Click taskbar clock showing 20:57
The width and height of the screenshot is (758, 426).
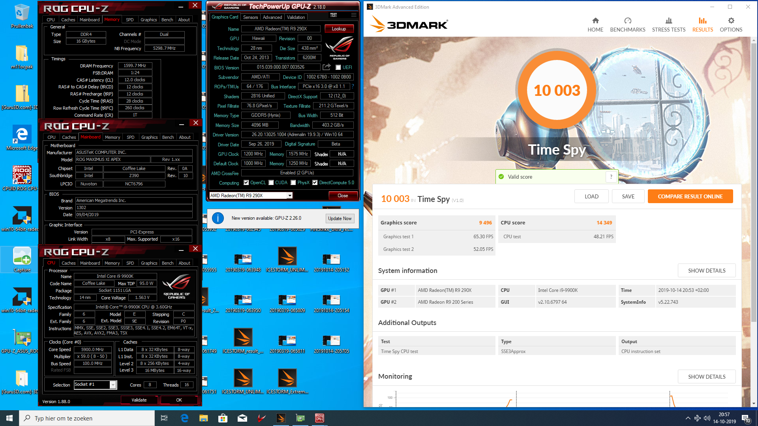pyautogui.click(x=724, y=418)
